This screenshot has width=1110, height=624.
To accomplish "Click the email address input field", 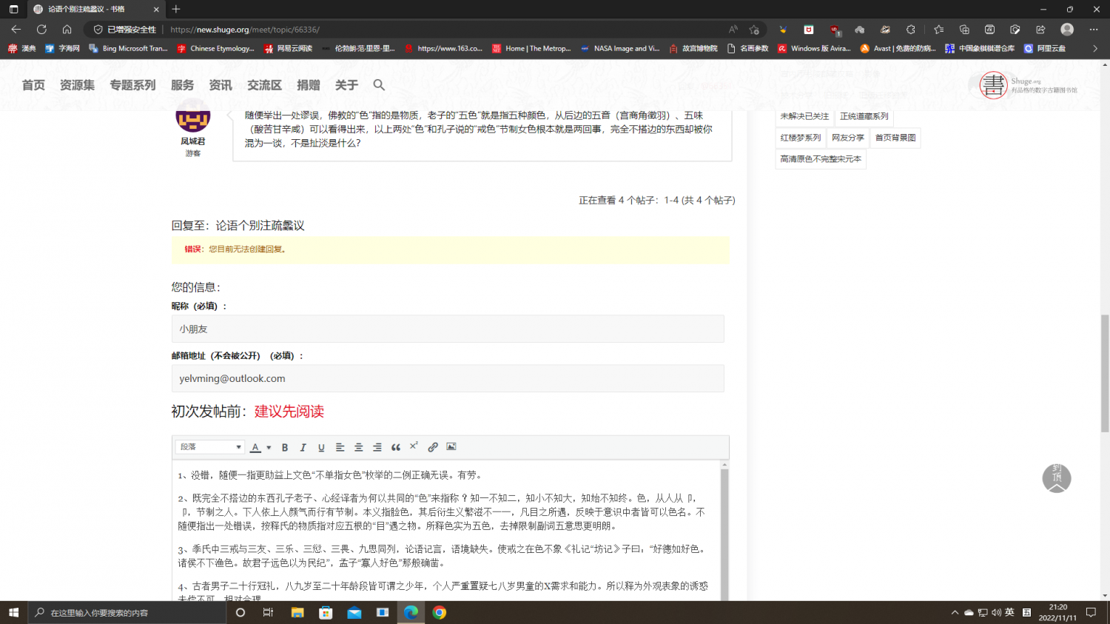I will (x=448, y=378).
